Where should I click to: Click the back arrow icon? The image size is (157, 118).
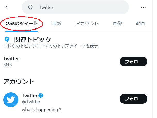[8, 7]
